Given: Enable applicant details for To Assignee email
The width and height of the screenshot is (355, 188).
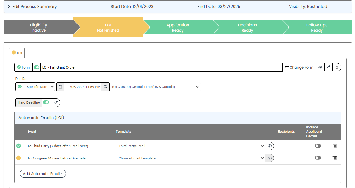Looking at the screenshot, I should pos(318,158).
